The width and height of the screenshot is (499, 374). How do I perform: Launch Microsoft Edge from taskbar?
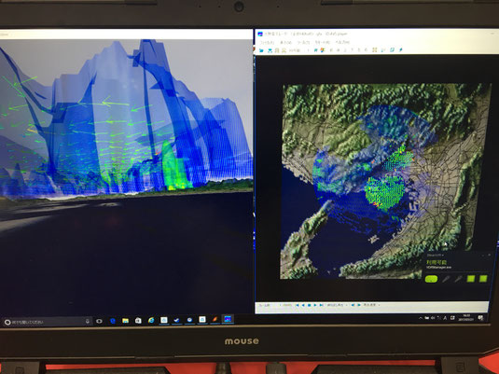[x=113, y=321]
